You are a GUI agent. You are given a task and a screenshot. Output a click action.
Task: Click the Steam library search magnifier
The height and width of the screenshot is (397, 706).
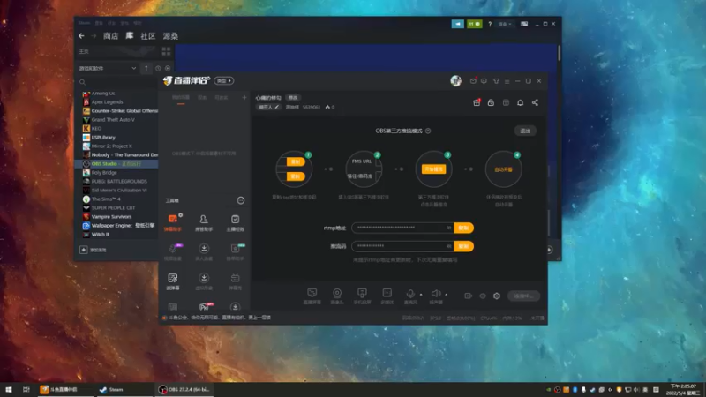click(82, 82)
